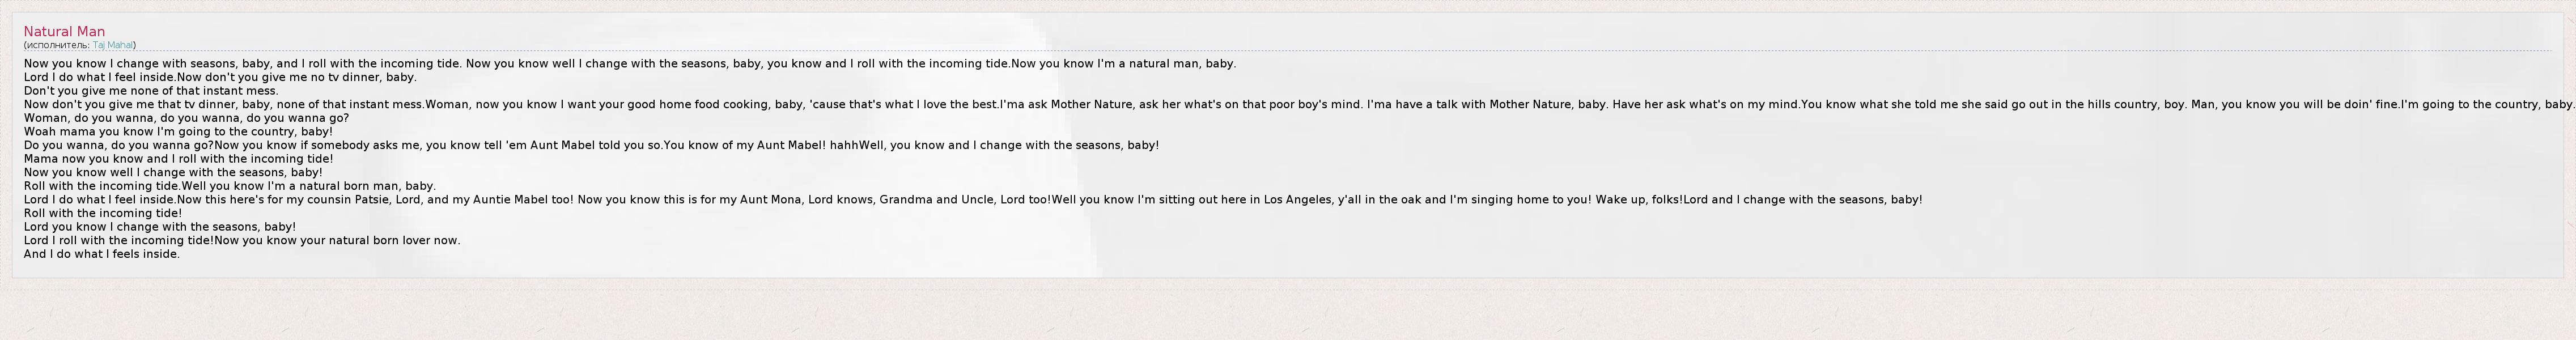Click the "Natural Man" song title
The width and height of the screenshot is (2576, 340).
(64, 32)
